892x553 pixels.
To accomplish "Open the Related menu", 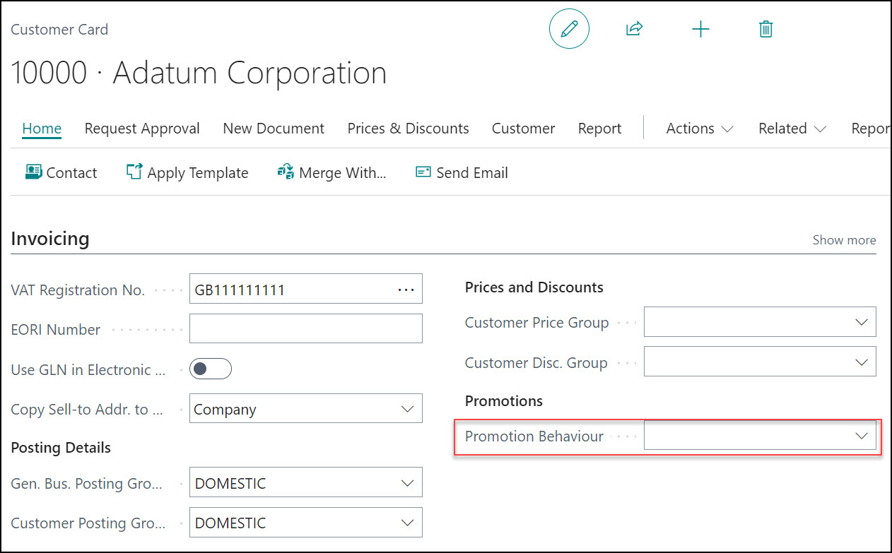I will click(x=791, y=128).
